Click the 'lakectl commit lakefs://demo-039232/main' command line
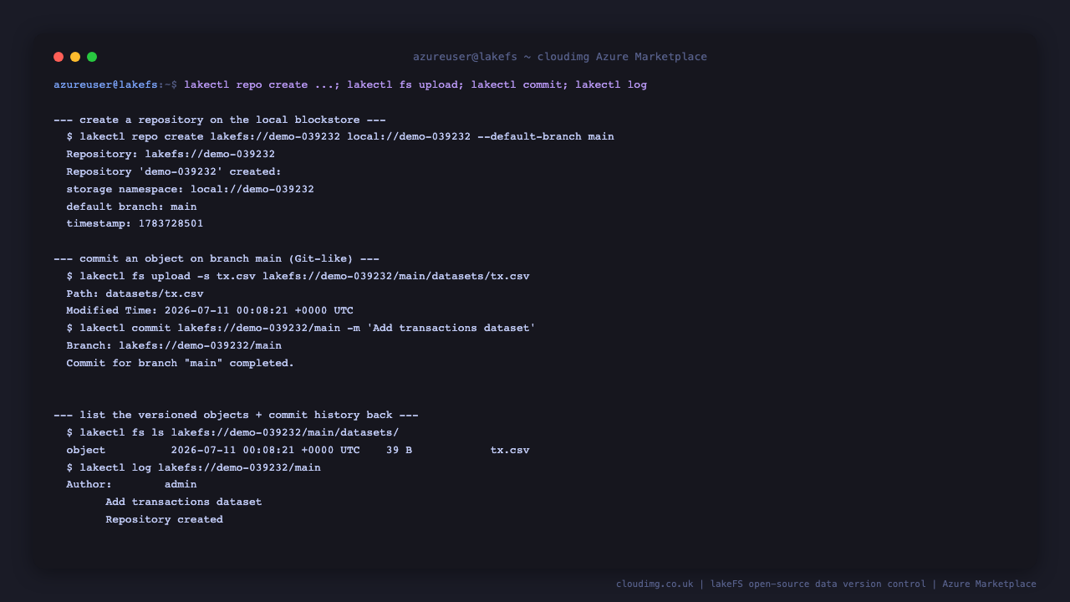1070x602 pixels. point(301,328)
